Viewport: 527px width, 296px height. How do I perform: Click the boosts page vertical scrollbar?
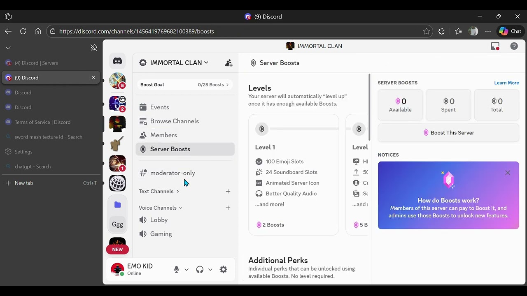point(369,107)
